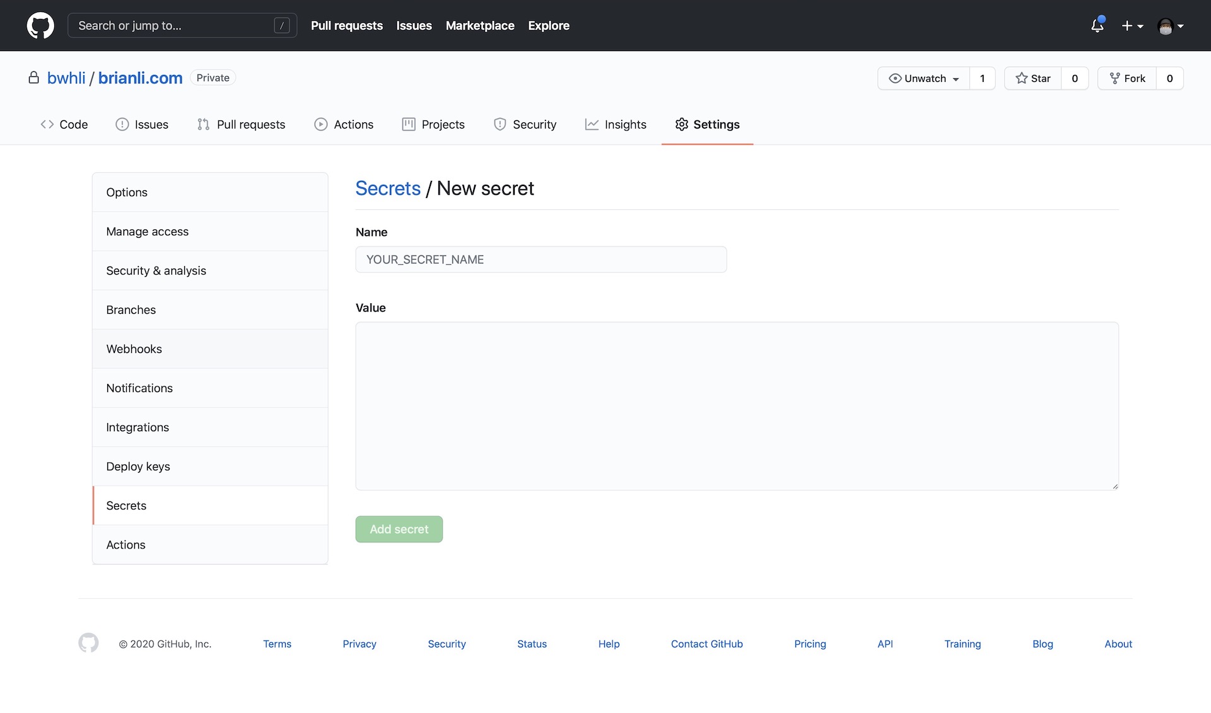
Task: Switch to the repository Security tab
Action: coord(525,124)
